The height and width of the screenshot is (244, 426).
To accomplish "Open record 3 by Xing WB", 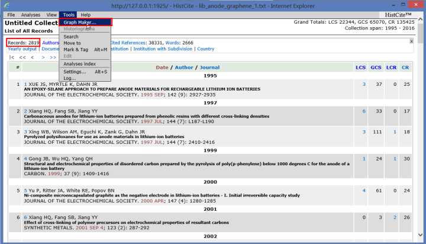I will point(25,131).
